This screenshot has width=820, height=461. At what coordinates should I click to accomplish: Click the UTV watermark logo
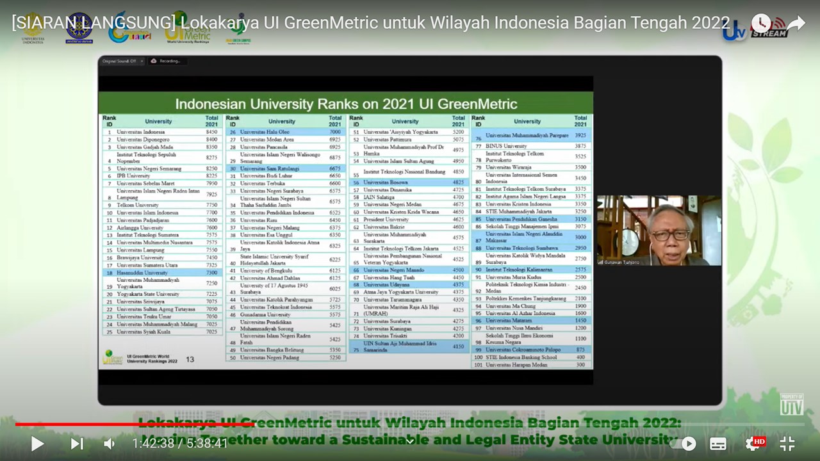pyautogui.click(x=791, y=404)
